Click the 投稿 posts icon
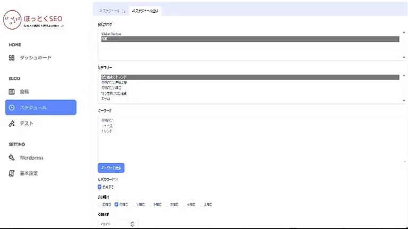Image resolution: width=408 pixels, height=229 pixels. (12, 91)
